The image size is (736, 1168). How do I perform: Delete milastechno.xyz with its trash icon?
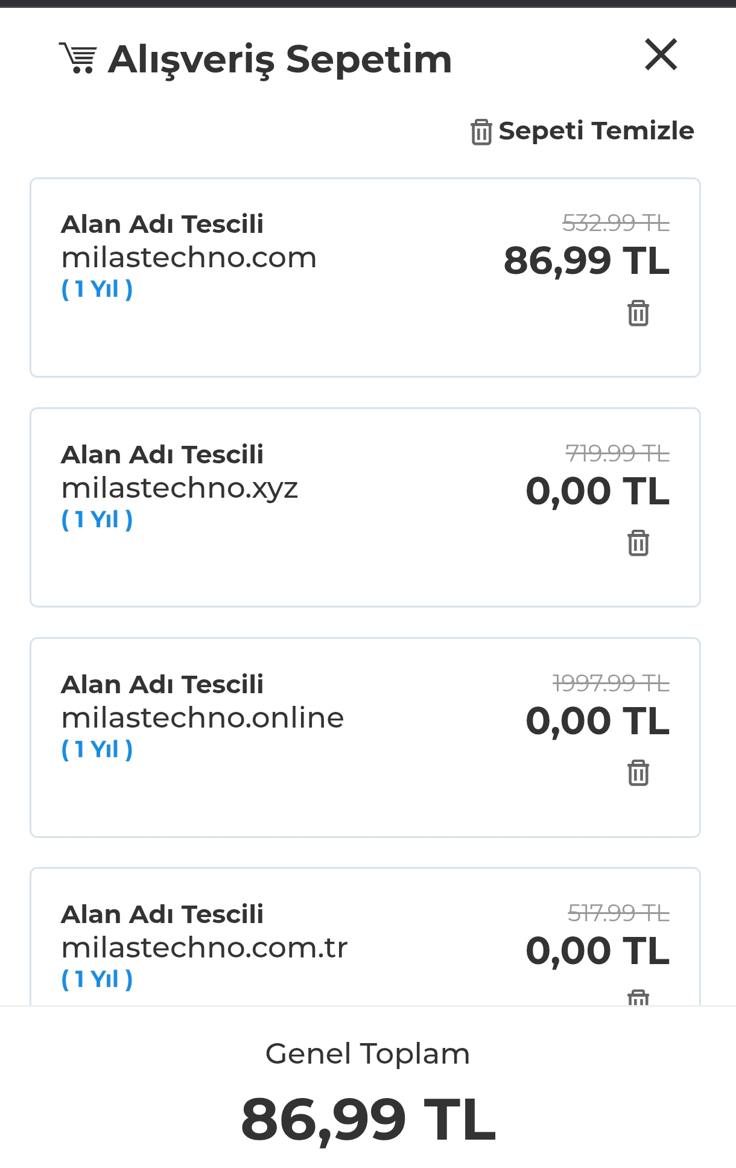(638, 542)
